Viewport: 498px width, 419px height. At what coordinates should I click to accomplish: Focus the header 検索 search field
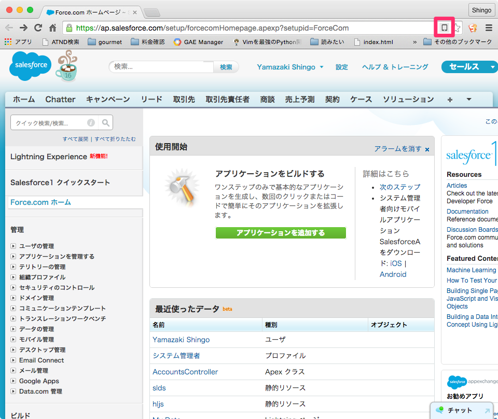click(x=161, y=67)
